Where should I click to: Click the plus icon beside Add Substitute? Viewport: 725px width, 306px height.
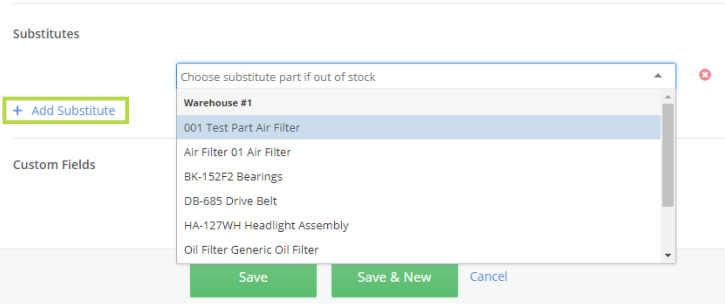tap(18, 110)
